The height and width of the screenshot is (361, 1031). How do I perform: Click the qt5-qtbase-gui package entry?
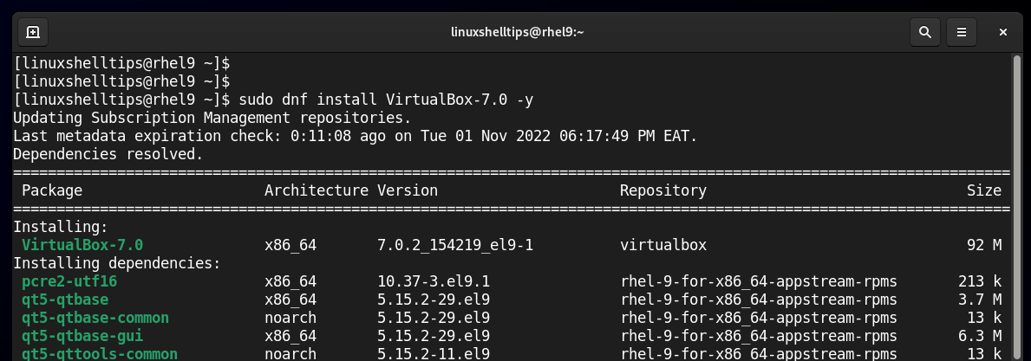[82, 336]
